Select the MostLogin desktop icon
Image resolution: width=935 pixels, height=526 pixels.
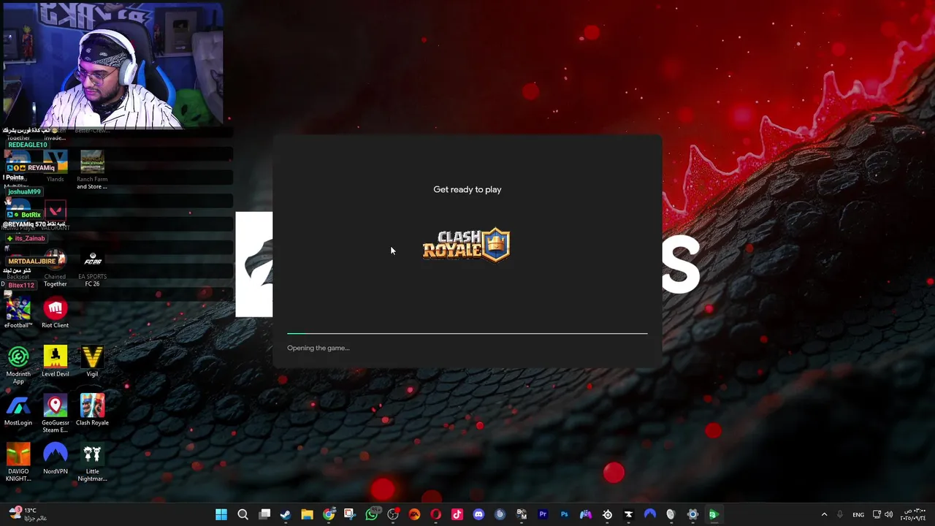click(x=18, y=411)
